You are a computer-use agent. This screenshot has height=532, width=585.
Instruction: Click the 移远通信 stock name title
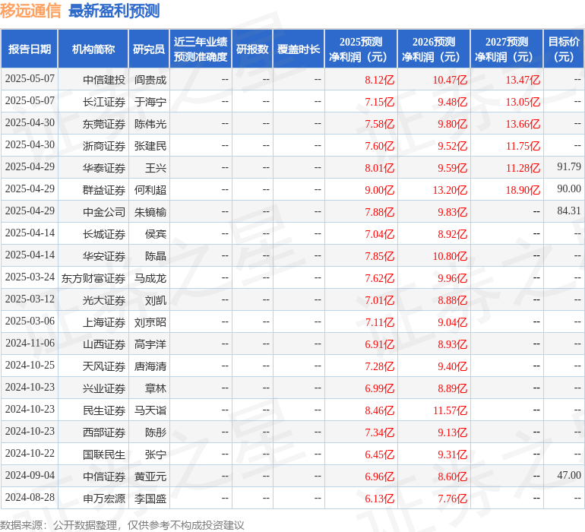[x=30, y=11]
